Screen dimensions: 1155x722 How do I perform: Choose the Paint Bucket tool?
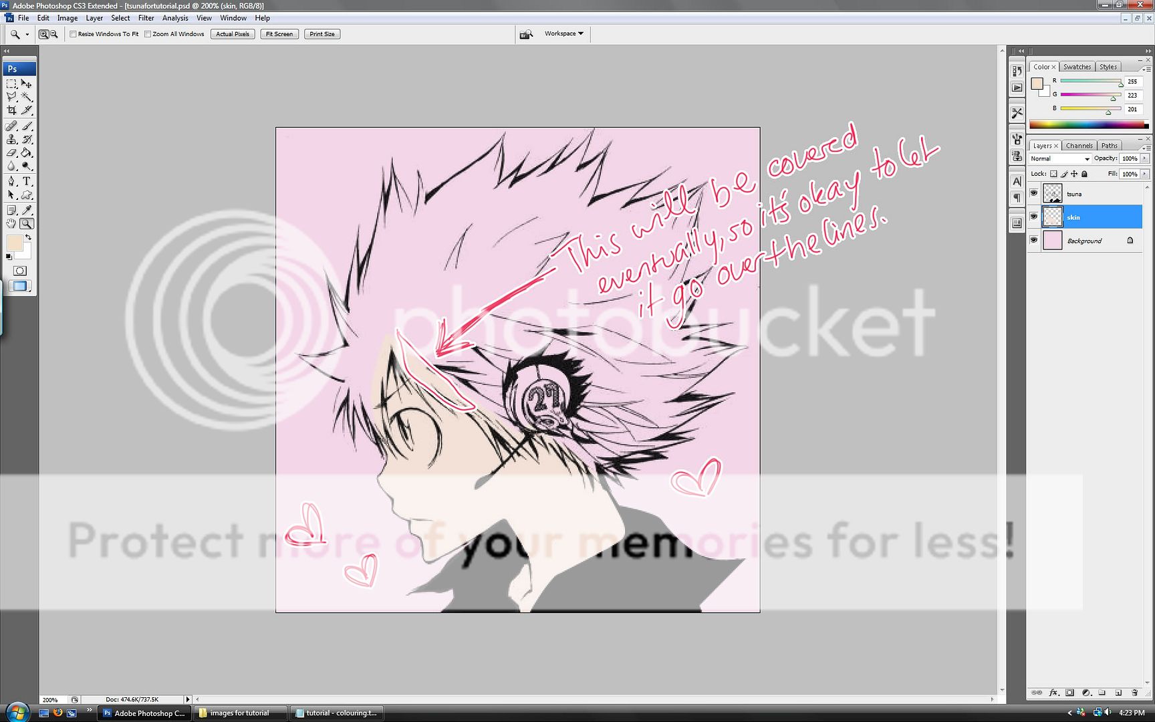click(27, 153)
